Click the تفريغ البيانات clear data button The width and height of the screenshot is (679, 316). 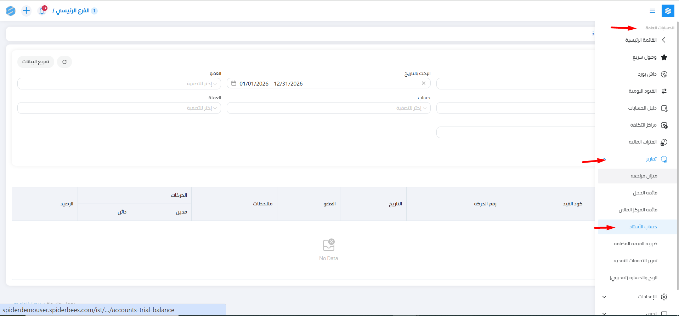(x=36, y=62)
